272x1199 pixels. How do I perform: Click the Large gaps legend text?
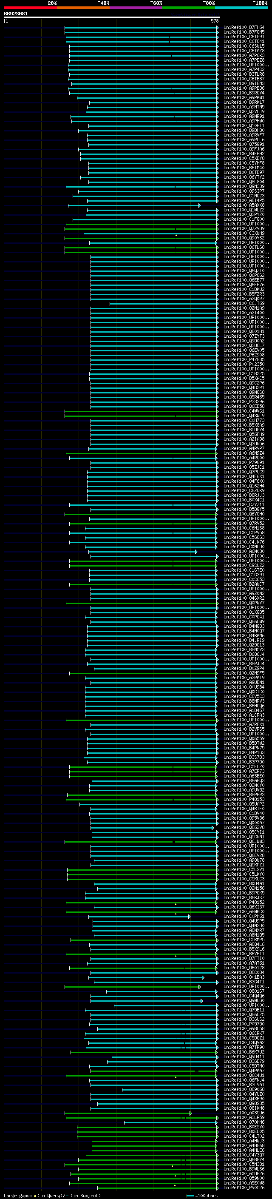click(18, 1195)
